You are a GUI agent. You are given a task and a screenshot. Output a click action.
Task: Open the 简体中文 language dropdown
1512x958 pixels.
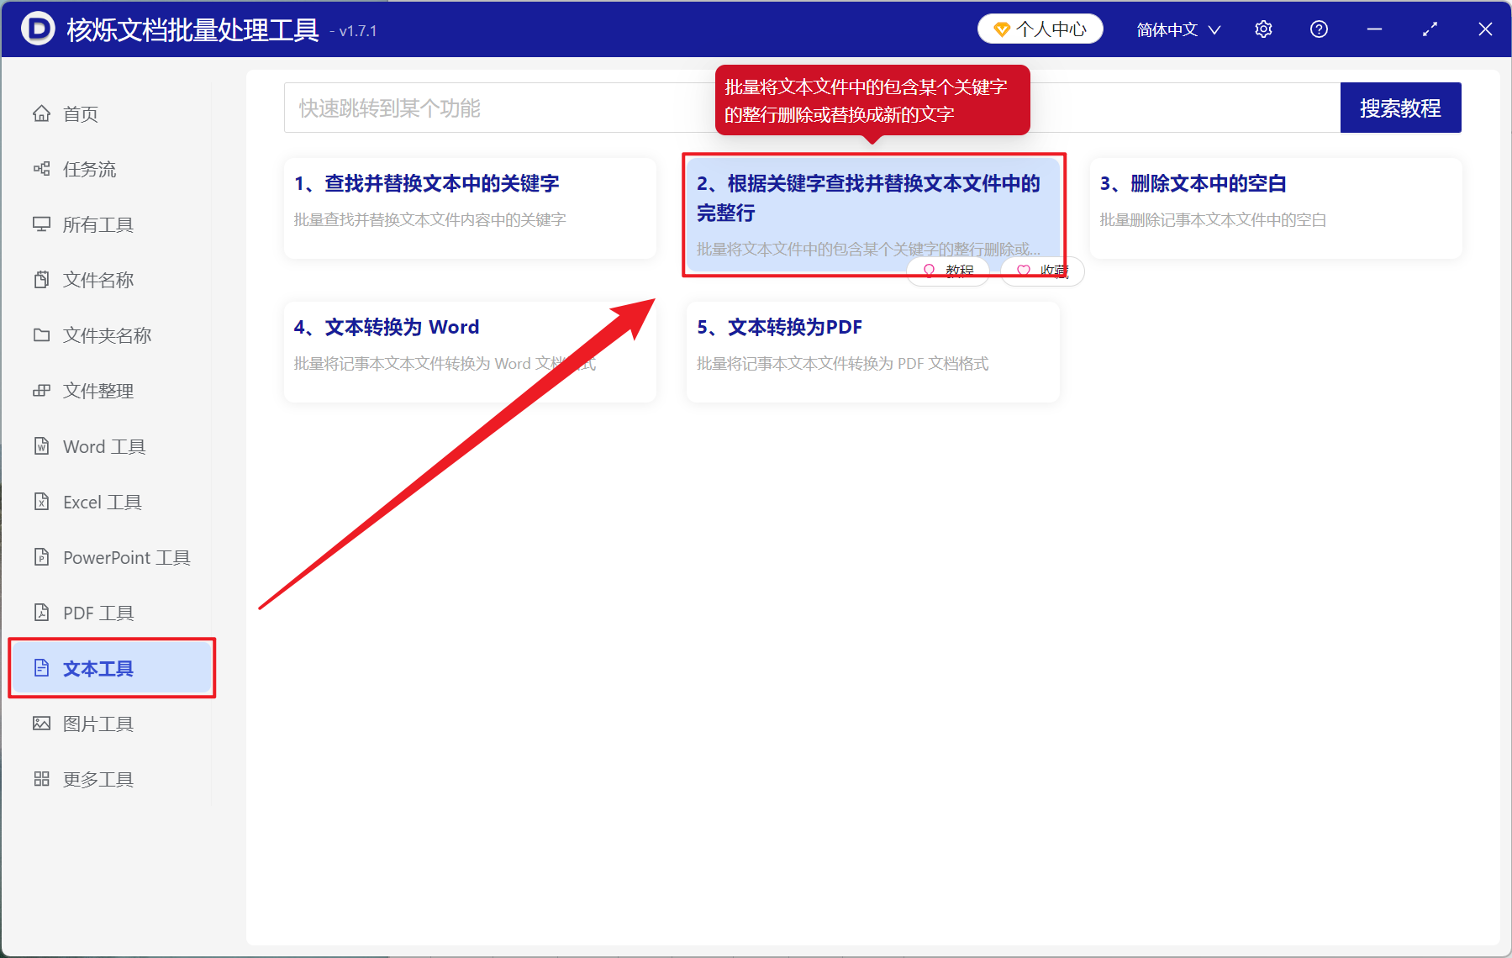click(x=1176, y=29)
